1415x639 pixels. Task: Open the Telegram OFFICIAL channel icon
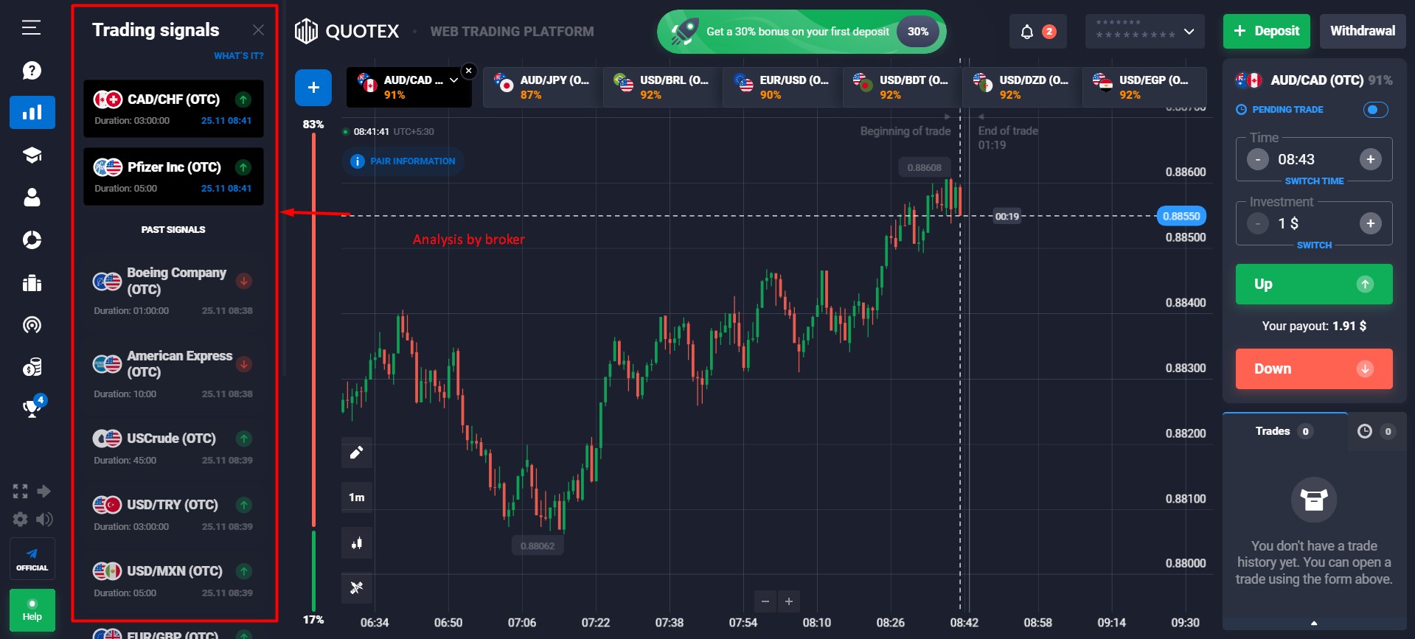point(32,559)
